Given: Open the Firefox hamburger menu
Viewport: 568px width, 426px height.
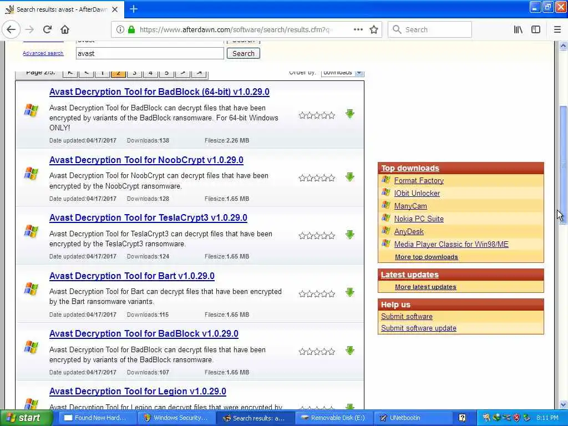Looking at the screenshot, I should tap(557, 29).
